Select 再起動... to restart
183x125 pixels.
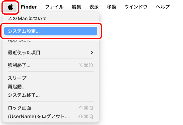[51, 87]
